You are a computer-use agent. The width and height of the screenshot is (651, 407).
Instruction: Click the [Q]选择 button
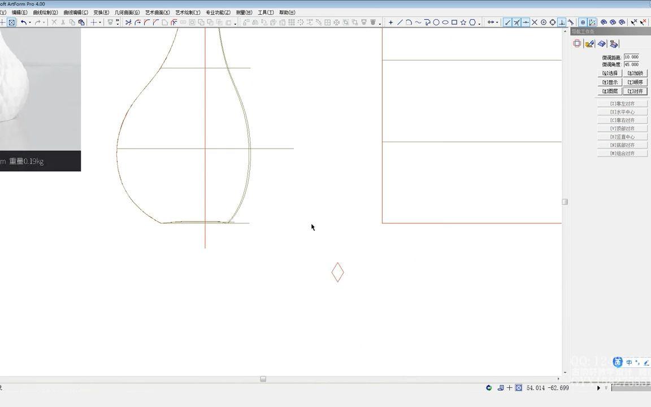tap(610, 73)
